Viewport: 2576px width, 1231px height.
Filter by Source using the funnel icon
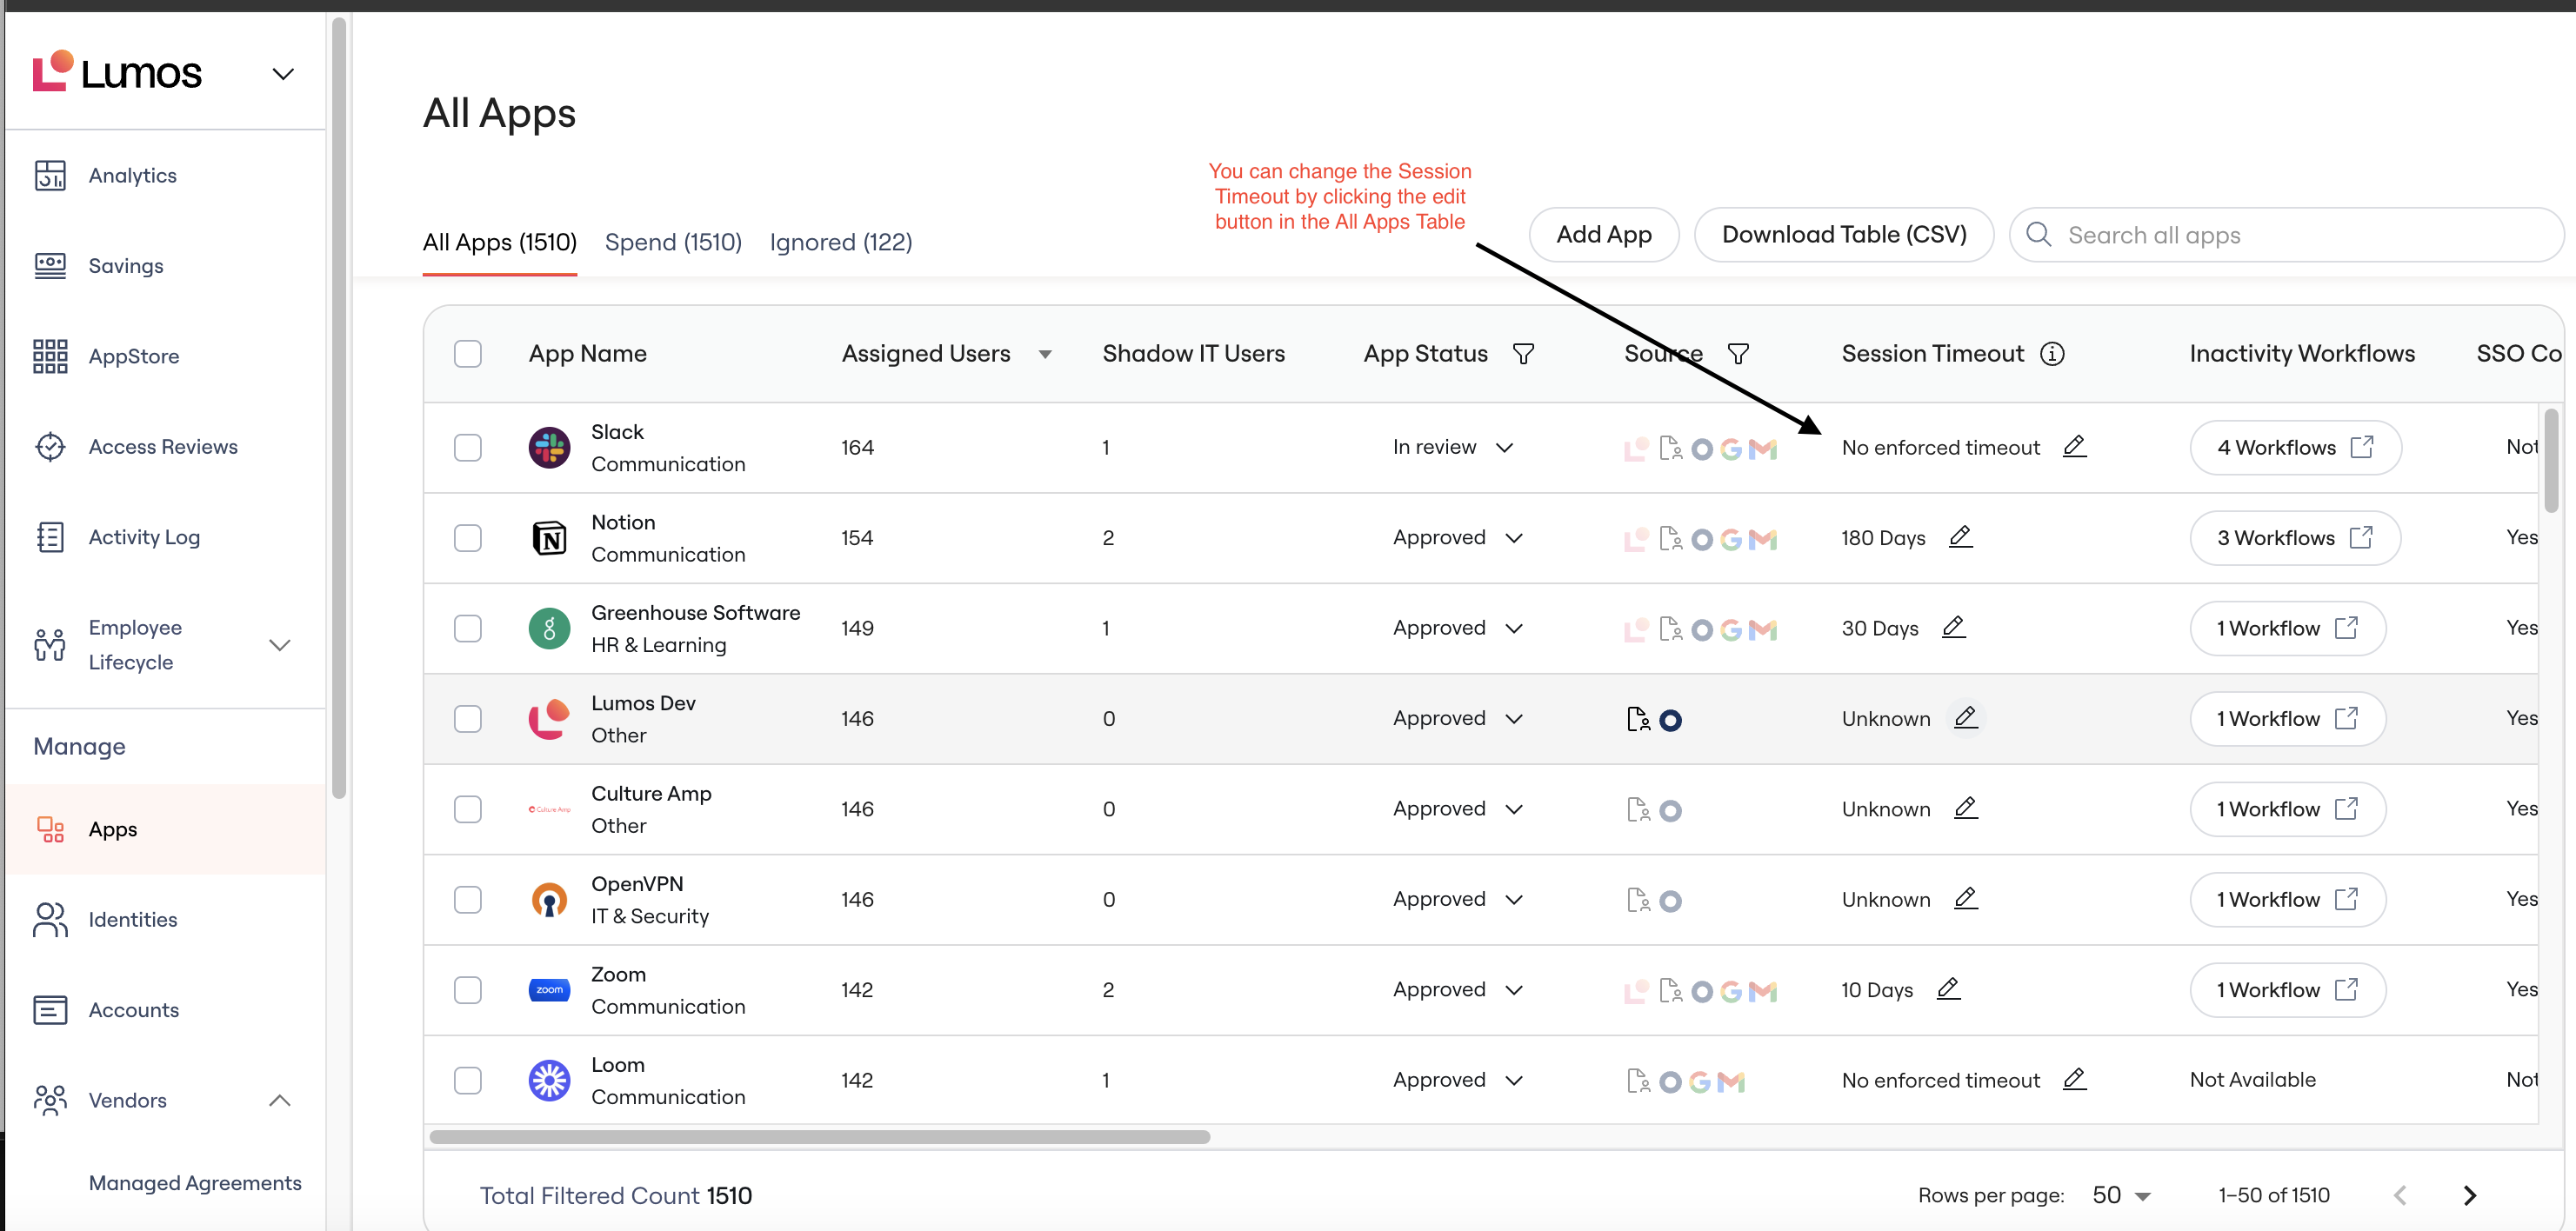pos(1738,354)
